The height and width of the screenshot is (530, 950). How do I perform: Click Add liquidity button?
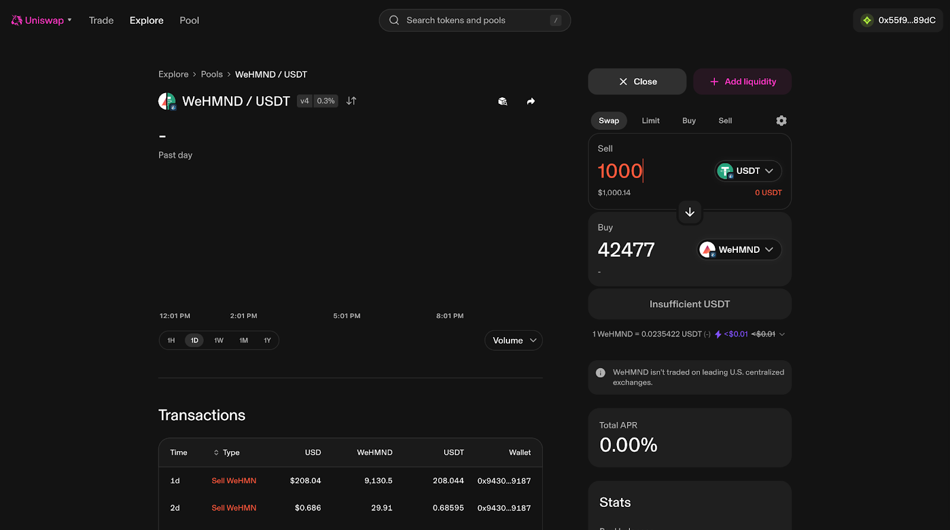pyautogui.click(x=742, y=81)
